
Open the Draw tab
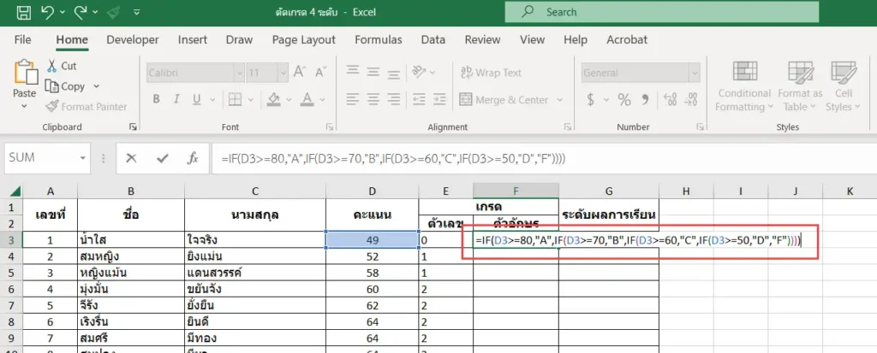pyautogui.click(x=239, y=39)
